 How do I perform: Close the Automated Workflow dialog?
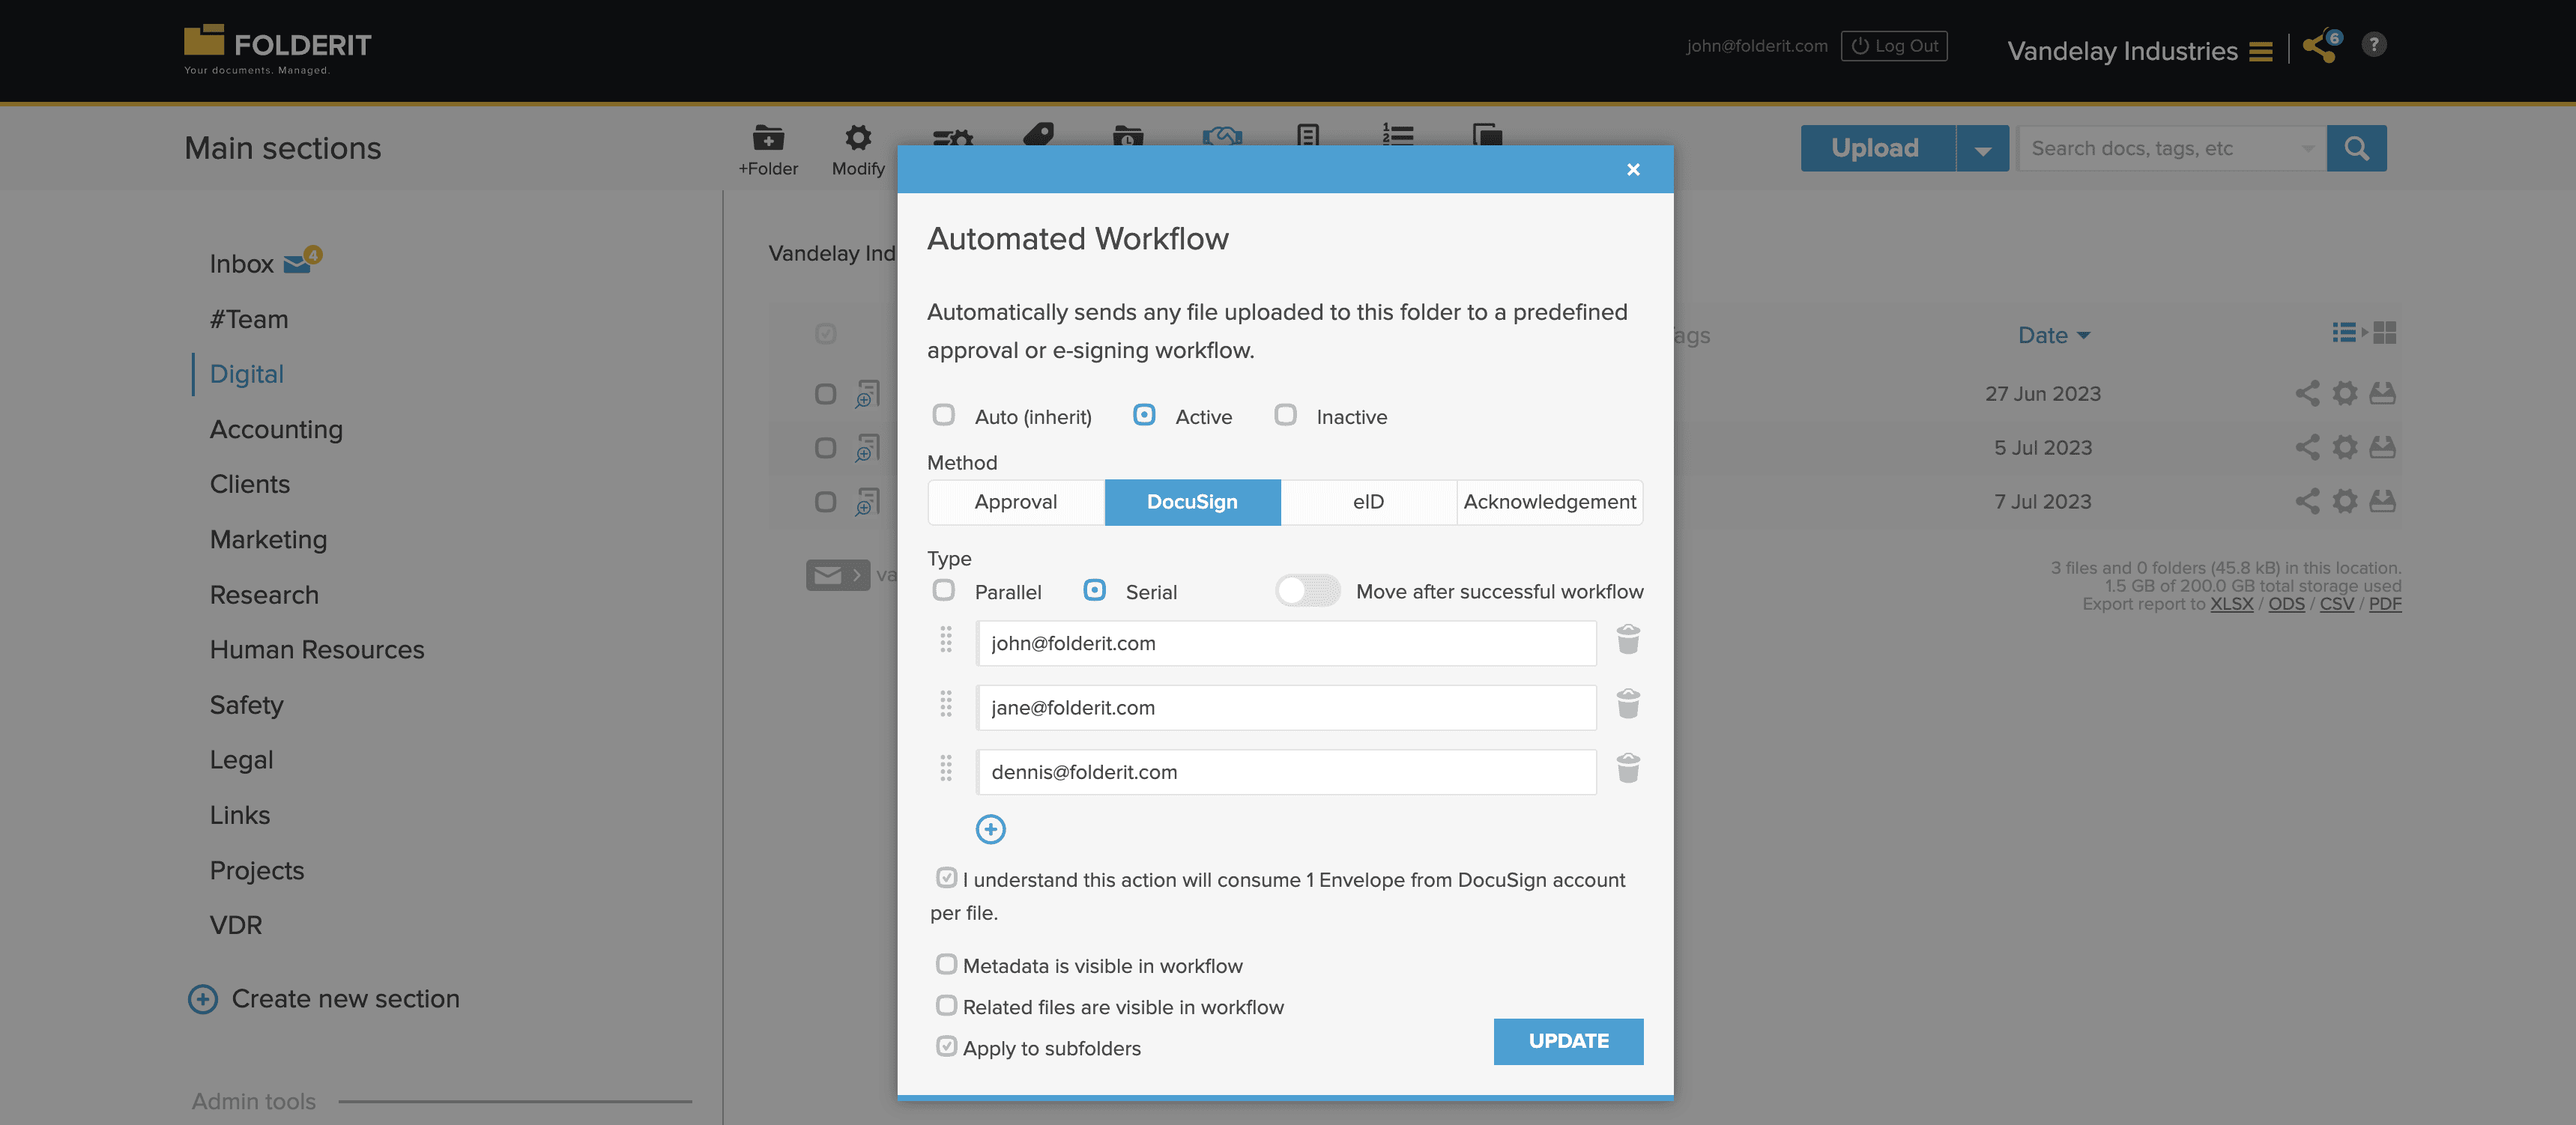point(1633,170)
